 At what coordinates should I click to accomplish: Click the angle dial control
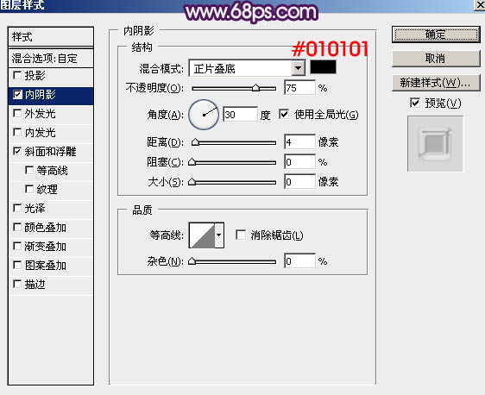pyautogui.click(x=204, y=115)
